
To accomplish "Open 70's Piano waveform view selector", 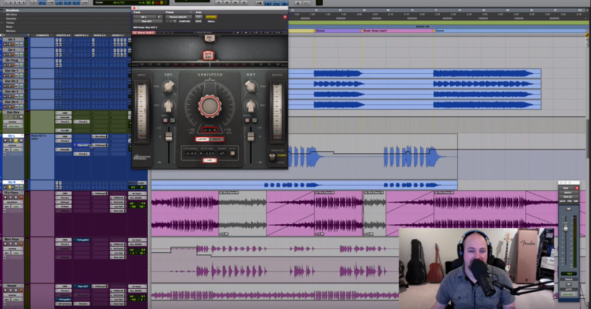I will click(13, 202).
